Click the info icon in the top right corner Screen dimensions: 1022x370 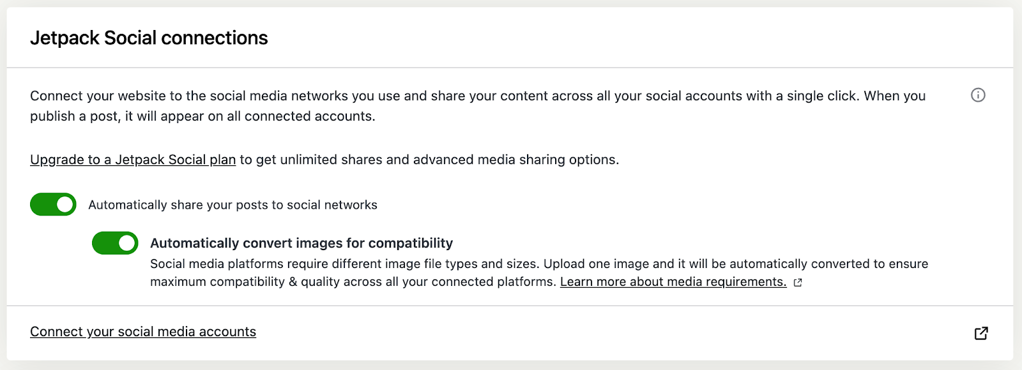point(977,95)
